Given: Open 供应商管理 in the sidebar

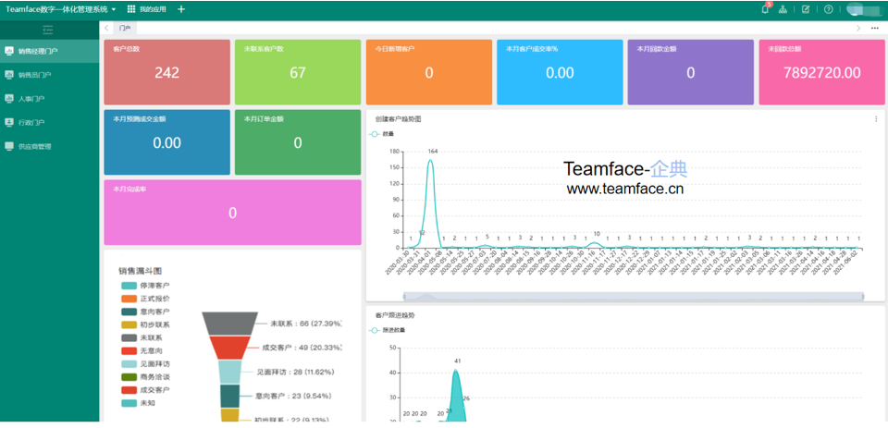Looking at the screenshot, I should click(x=49, y=146).
